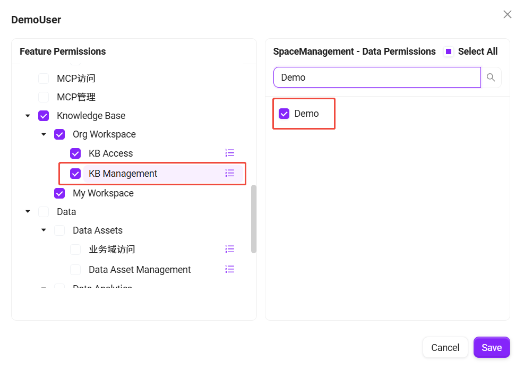Click the search field containing Demo
524x369 pixels.
pos(377,78)
